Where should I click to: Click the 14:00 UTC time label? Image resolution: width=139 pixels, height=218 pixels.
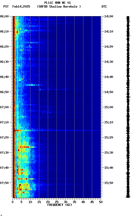(x=109, y=16)
